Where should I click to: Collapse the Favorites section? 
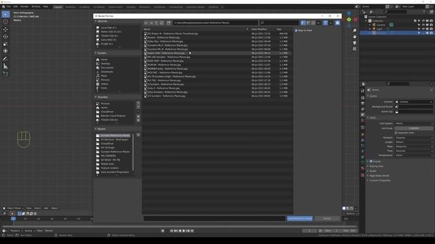click(x=96, y=97)
